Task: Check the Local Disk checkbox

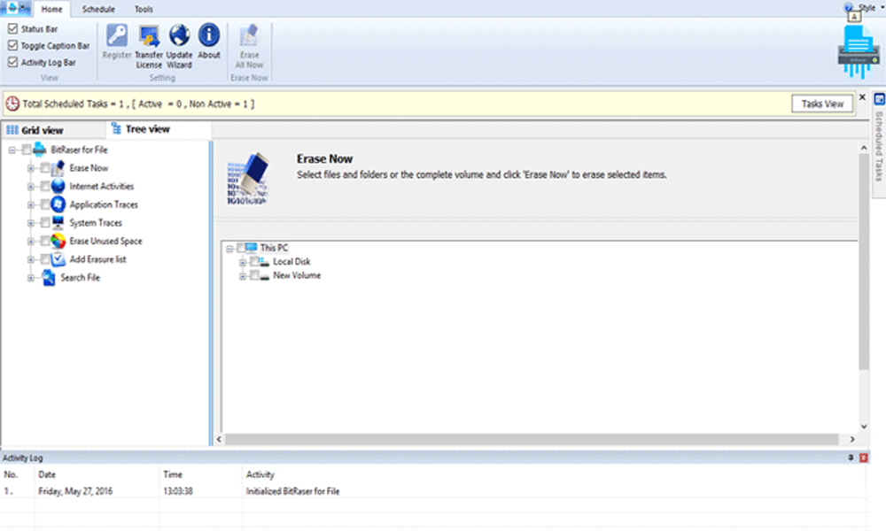Action: click(x=254, y=261)
